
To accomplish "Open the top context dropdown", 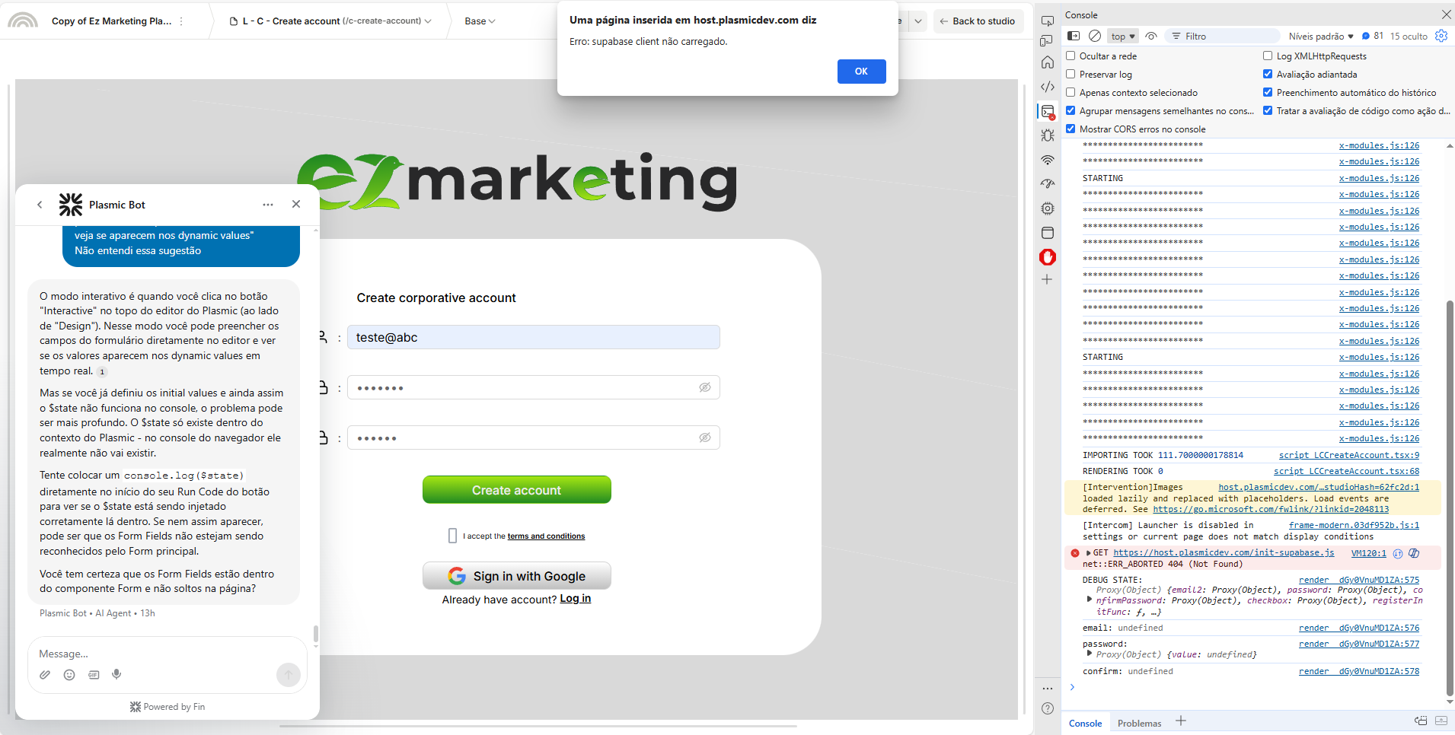I will 1123,36.
